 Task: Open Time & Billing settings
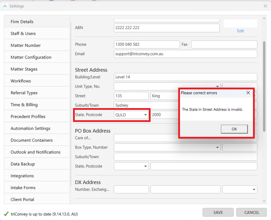[24, 105]
